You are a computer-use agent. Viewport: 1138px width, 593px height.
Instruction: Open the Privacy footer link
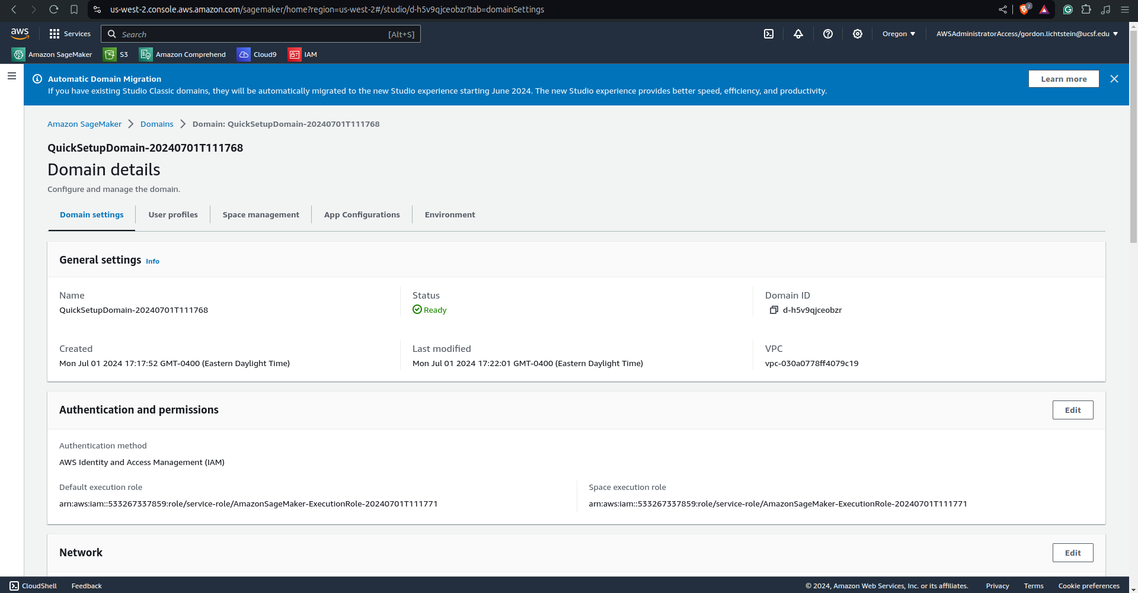coord(998,586)
